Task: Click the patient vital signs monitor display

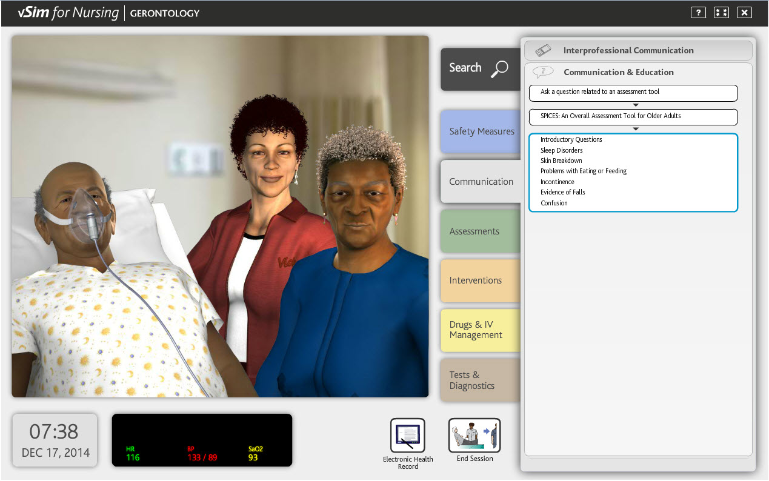Action: [x=202, y=440]
